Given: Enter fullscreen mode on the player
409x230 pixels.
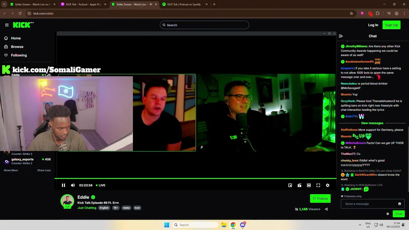Looking at the screenshot, I should click(318, 185).
